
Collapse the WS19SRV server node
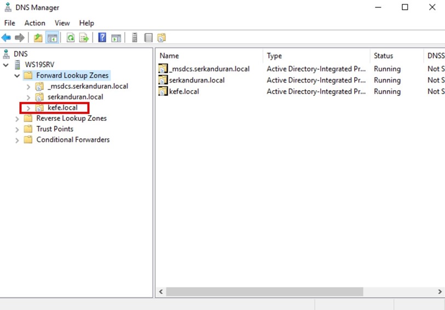5,65
